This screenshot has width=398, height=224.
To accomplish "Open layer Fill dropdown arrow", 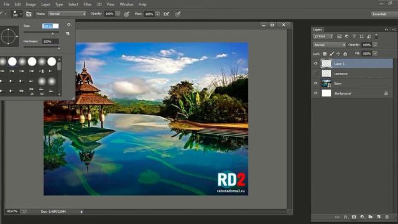I will pyautogui.click(x=375, y=54).
